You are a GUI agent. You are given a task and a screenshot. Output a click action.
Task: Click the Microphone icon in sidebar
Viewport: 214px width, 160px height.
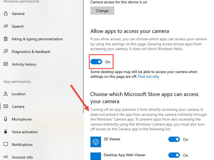tap(6, 119)
